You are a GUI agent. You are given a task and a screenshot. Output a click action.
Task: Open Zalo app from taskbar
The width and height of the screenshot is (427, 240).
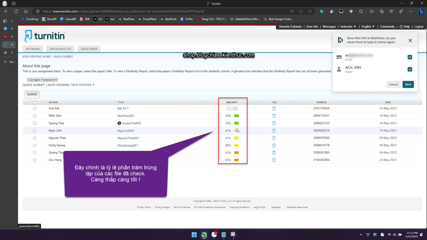point(214,235)
